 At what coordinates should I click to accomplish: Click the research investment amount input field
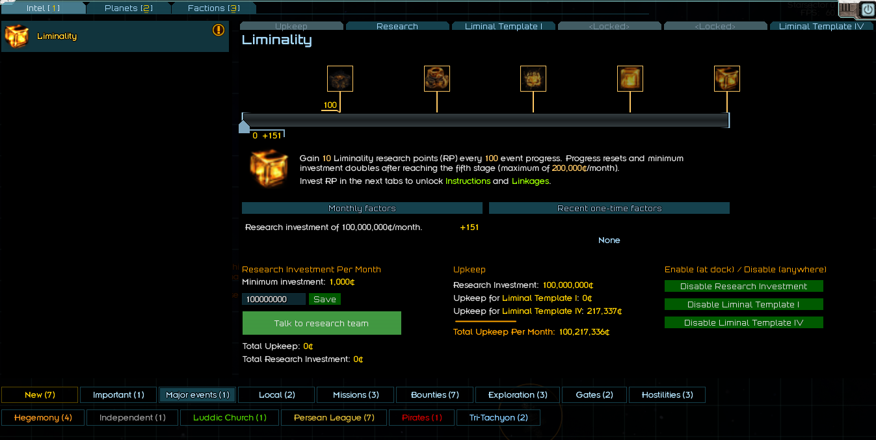pos(273,300)
